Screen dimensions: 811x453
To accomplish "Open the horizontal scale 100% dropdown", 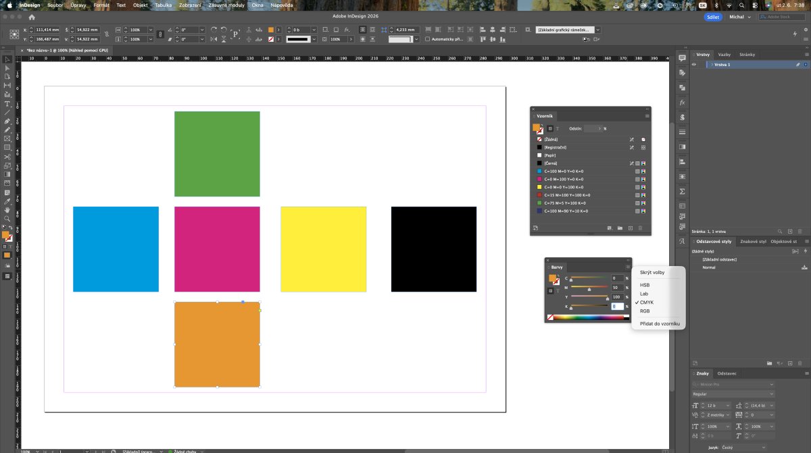I will [x=152, y=30].
